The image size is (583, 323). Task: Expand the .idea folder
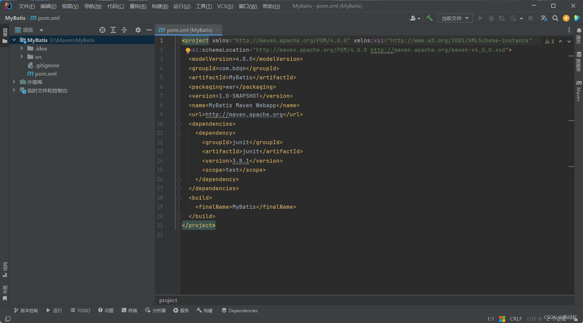point(22,48)
